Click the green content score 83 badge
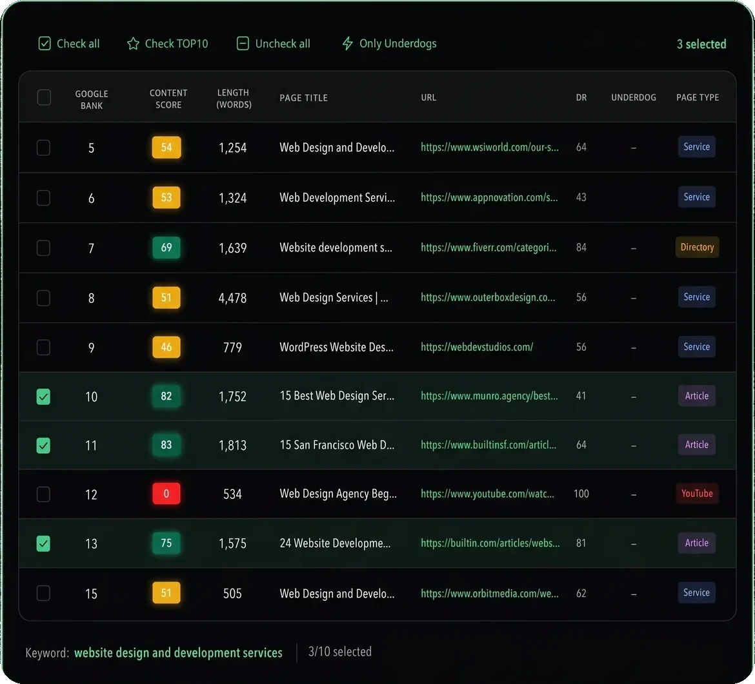The height and width of the screenshot is (684, 755). [166, 445]
